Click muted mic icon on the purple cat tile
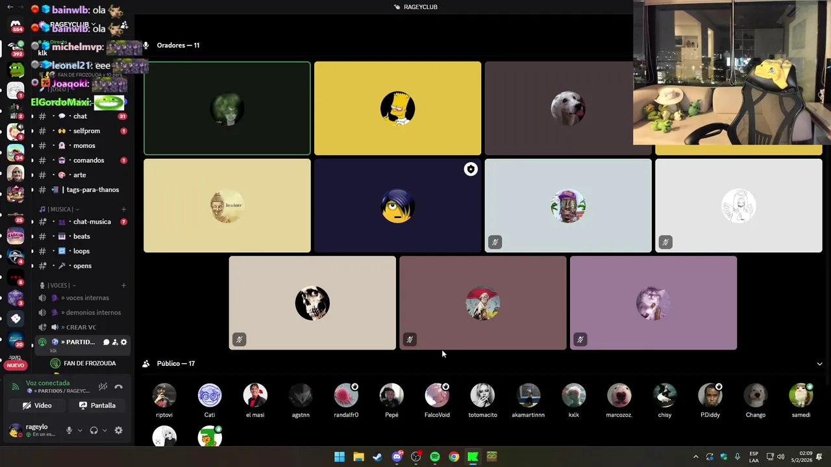The width and height of the screenshot is (831, 467). [580, 339]
